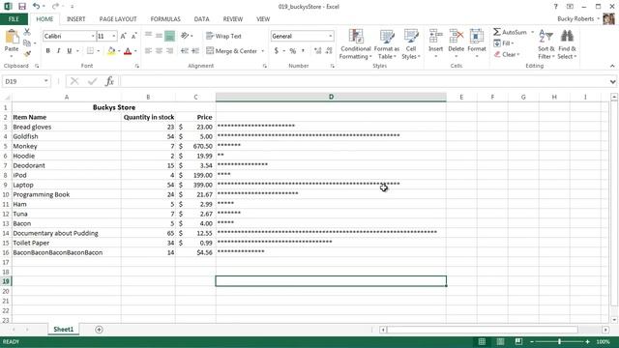Select the Sheet1 tab
619x348 pixels.
pos(64,329)
